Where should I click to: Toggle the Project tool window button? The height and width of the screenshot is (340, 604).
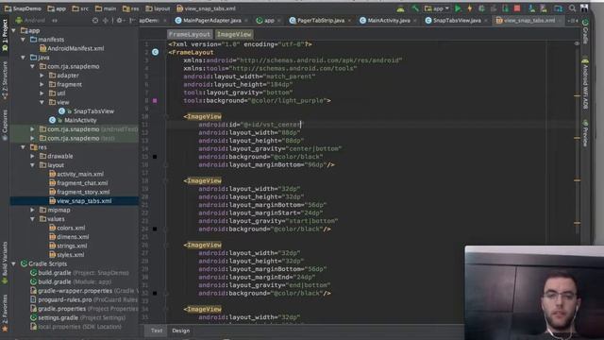tap(5, 35)
